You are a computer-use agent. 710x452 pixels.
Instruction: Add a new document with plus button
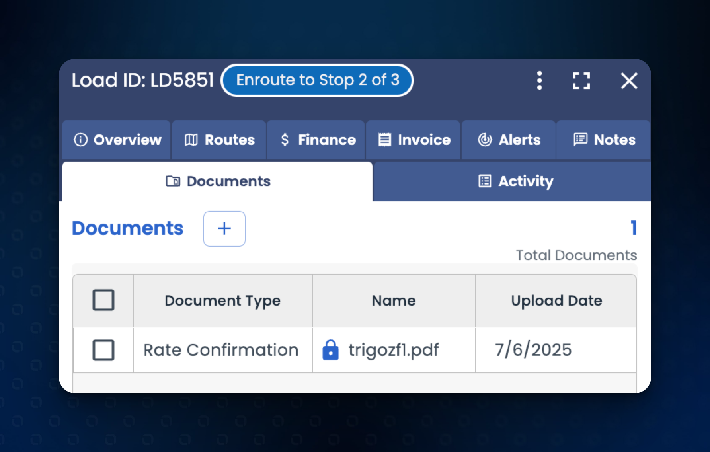[x=224, y=229]
